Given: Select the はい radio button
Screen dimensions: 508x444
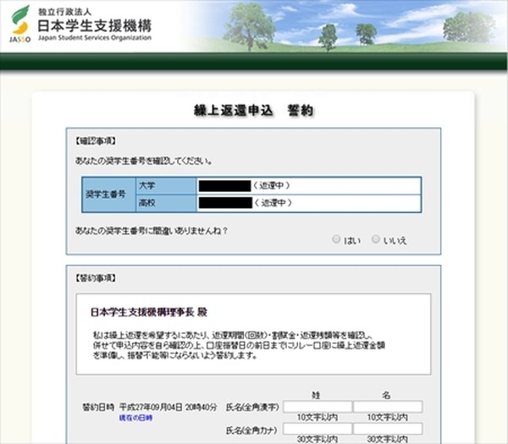Looking at the screenshot, I should pyautogui.click(x=336, y=239).
